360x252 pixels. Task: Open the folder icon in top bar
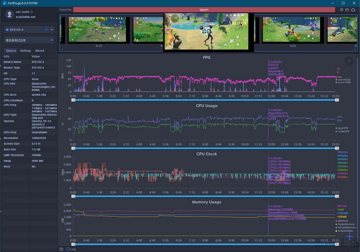pos(348,10)
